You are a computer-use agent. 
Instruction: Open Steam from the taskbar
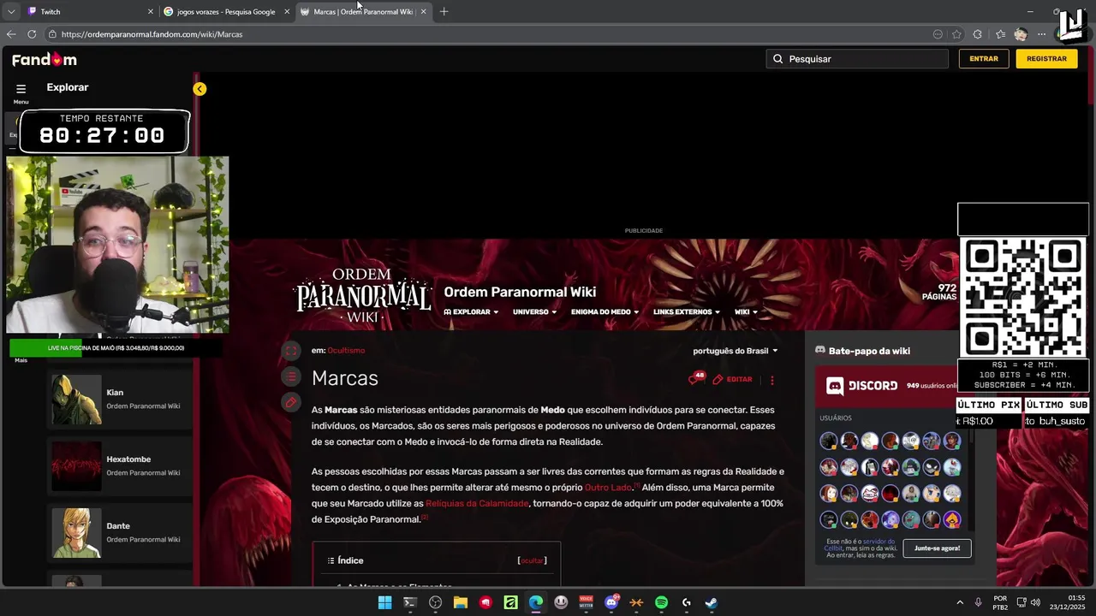pyautogui.click(x=712, y=602)
